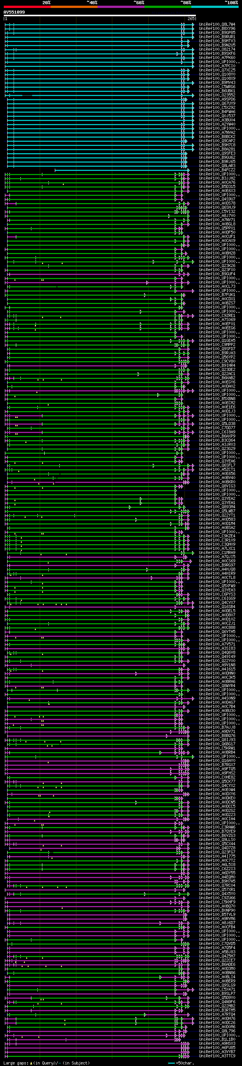
Task: Select the UniRef100_A3BU04 label
Action: click(x=217, y=120)
